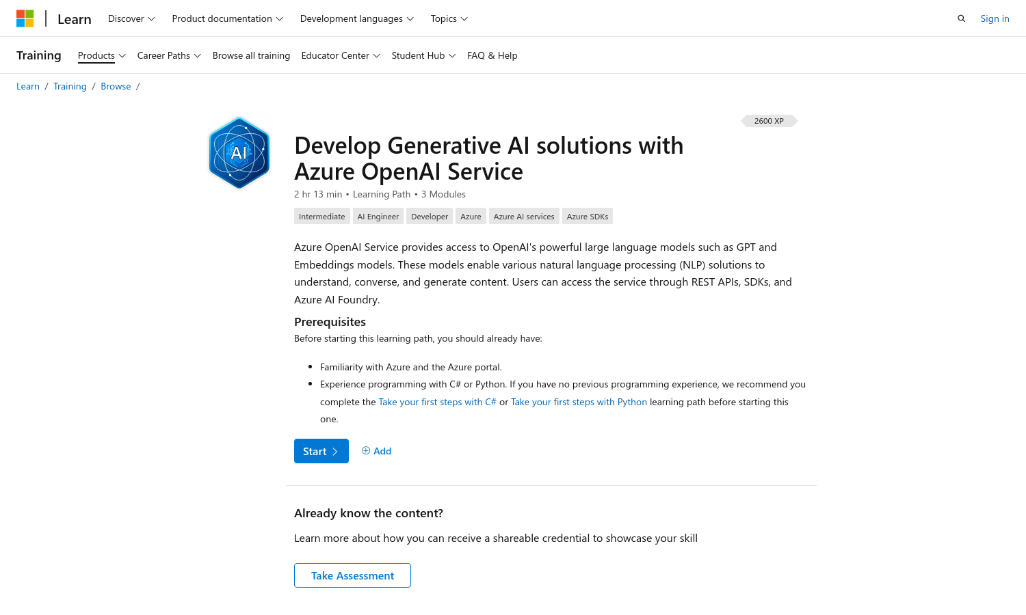The width and height of the screenshot is (1026, 615).
Task: Open the Product documentation dropdown
Action: coord(227,18)
